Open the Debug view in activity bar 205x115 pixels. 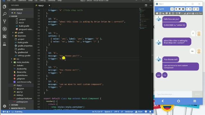pos(4,29)
